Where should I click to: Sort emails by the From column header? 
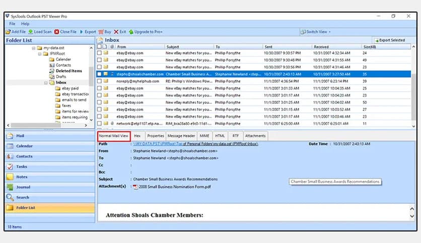(x=139, y=47)
